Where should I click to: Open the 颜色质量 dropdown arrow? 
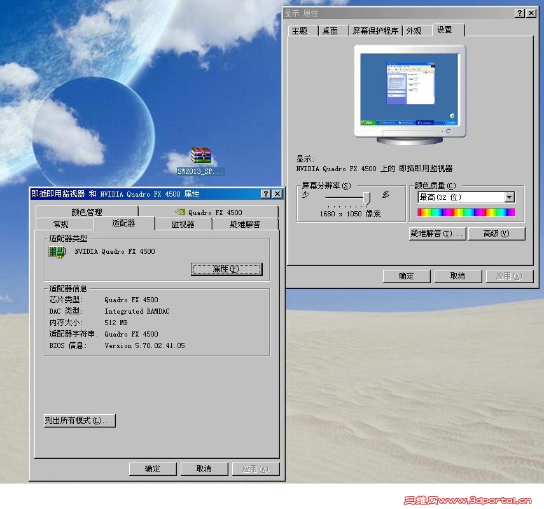509,197
